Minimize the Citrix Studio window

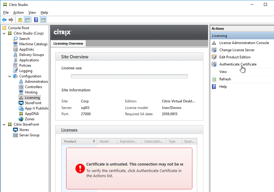click(252, 4)
